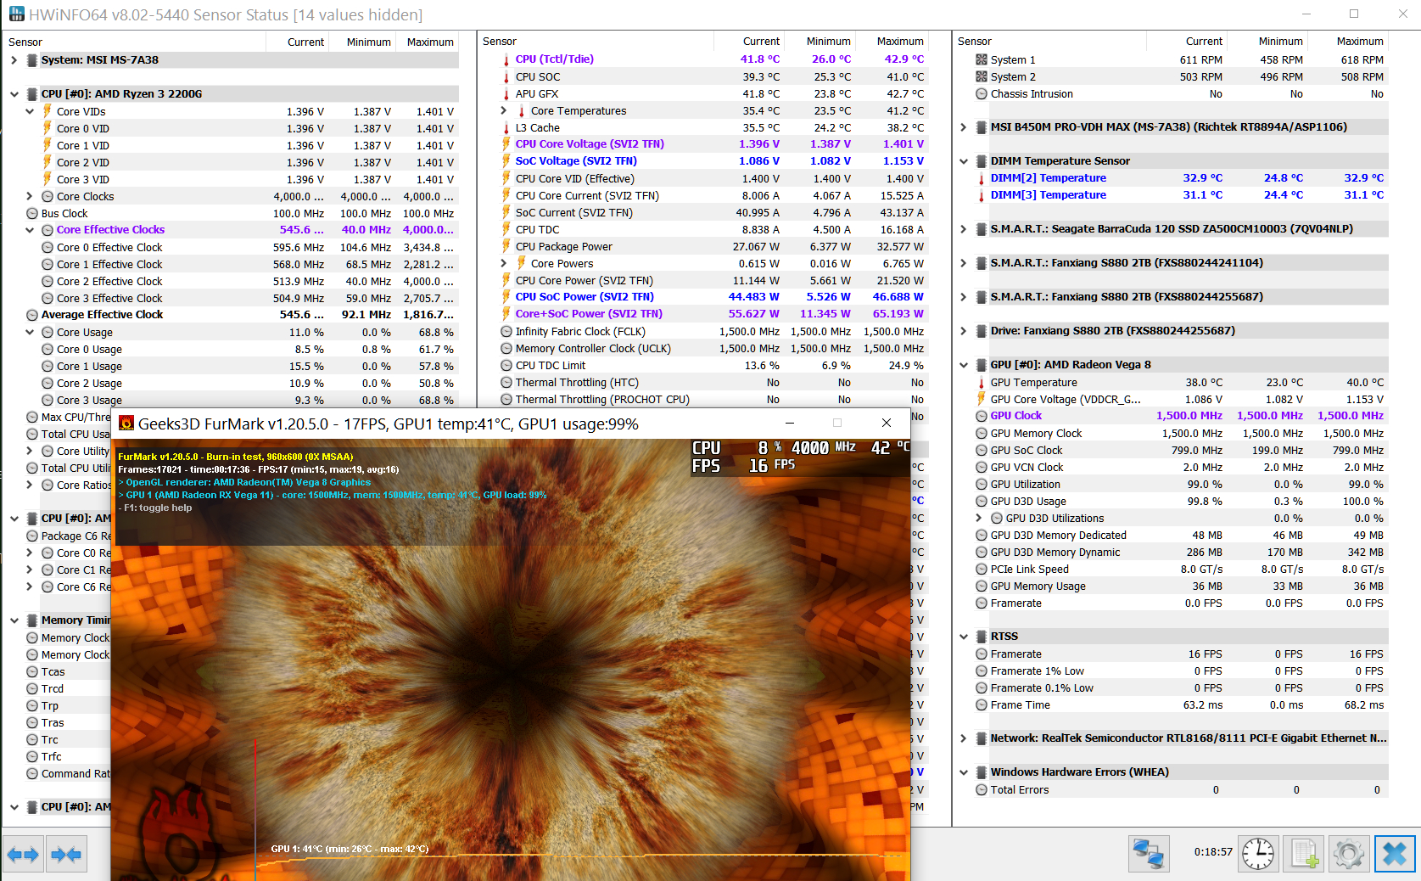
Task: Click the Minimum column header in middle panel
Action: tap(819, 41)
